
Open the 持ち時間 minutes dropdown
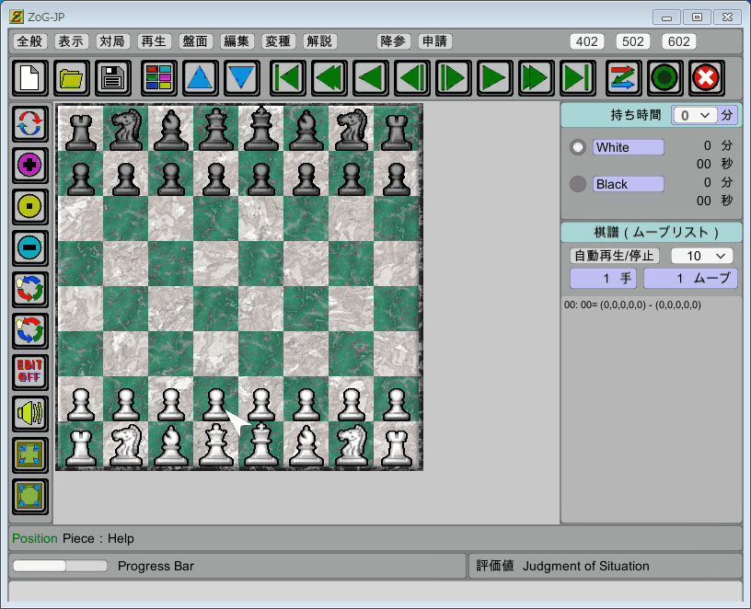(693, 115)
